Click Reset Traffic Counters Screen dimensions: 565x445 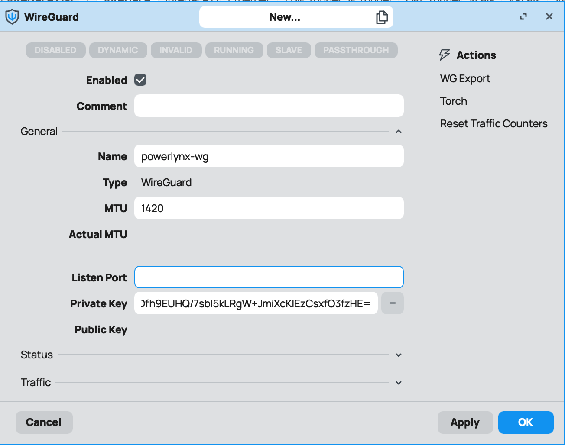pos(494,124)
